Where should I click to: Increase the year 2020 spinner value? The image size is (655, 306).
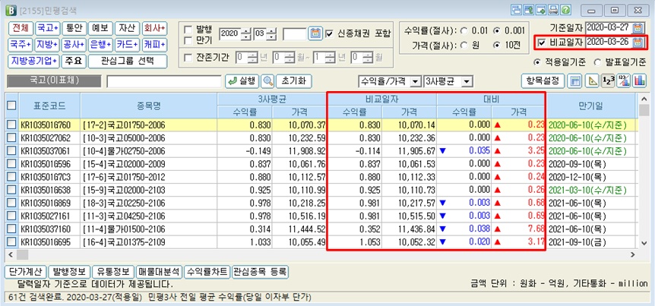245,30
